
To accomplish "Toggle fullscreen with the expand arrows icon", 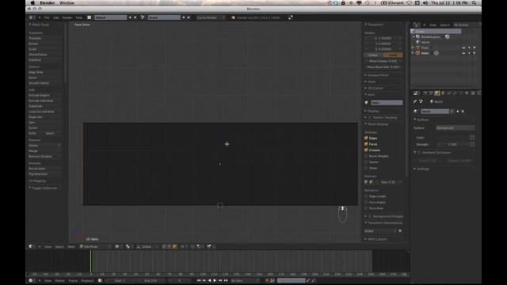I will [x=291, y=17].
